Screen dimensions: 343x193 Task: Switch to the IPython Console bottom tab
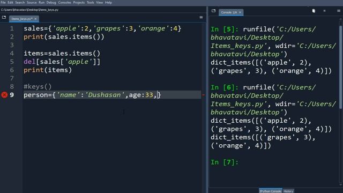point(271,191)
